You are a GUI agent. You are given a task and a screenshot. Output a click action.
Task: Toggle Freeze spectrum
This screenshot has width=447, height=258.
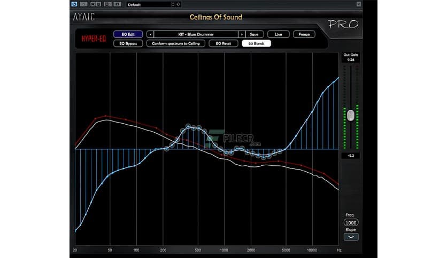(x=304, y=34)
